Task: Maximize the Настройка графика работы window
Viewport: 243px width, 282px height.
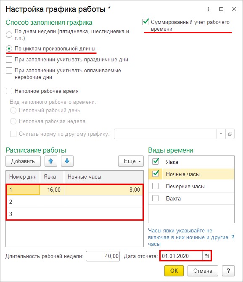Action: coord(222,9)
